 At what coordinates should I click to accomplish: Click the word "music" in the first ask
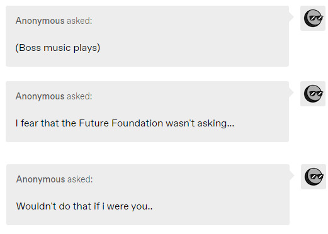pyautogui.click(x=57, y=48)
